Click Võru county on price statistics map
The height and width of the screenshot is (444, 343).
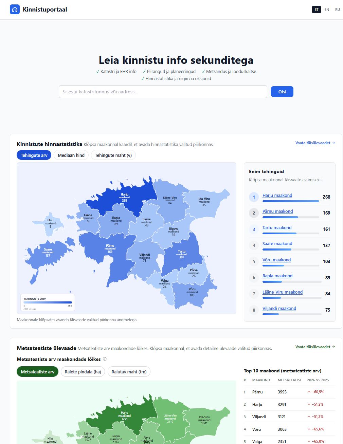[192, 292]
